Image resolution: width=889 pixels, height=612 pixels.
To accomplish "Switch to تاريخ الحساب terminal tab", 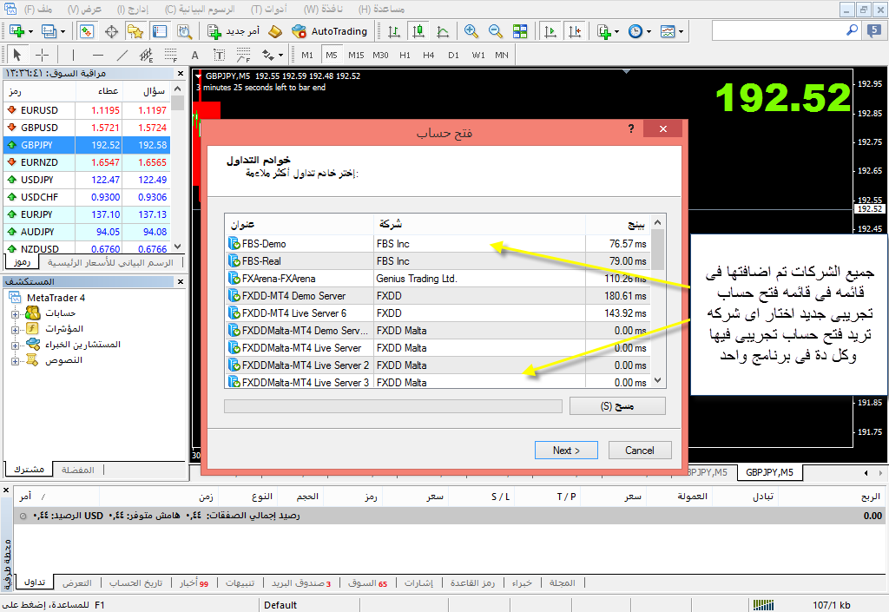I will tap(141, 582).
